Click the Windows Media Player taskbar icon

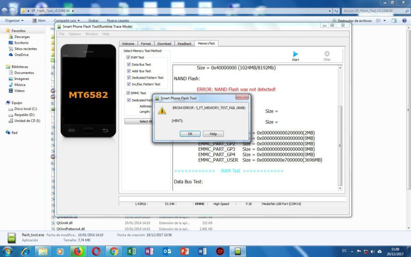click(60, 252)
